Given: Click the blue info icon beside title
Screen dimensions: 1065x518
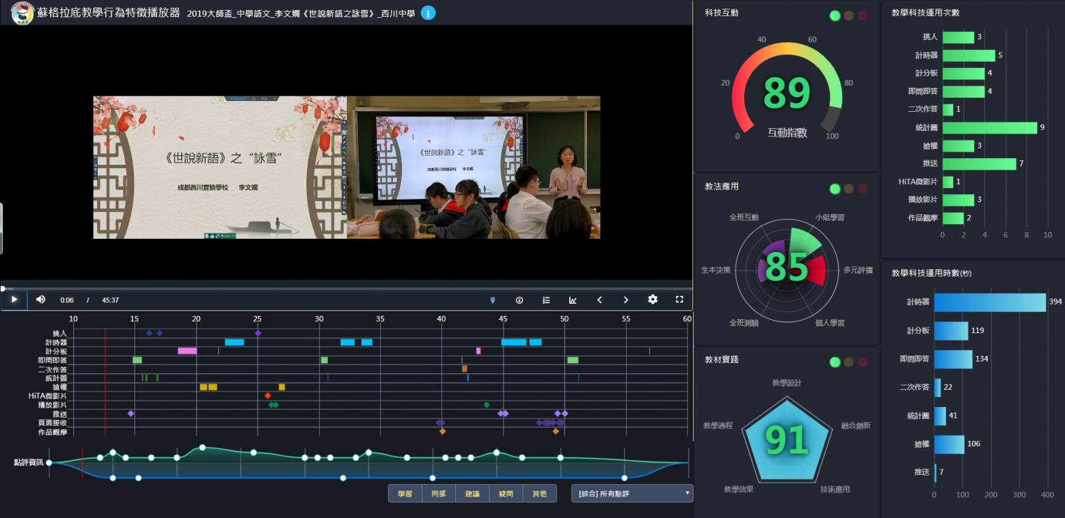Looking at the screenshot, I should pos(428,13).
